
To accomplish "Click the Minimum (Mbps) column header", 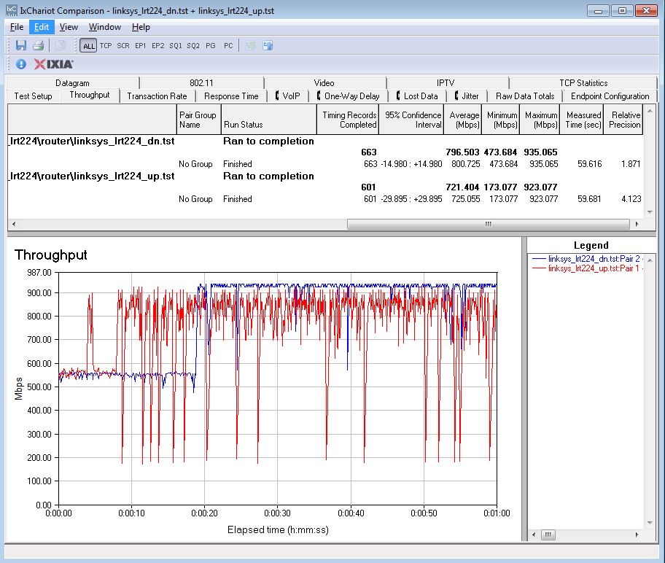I will pyautogui.click(x=500, y=120).
